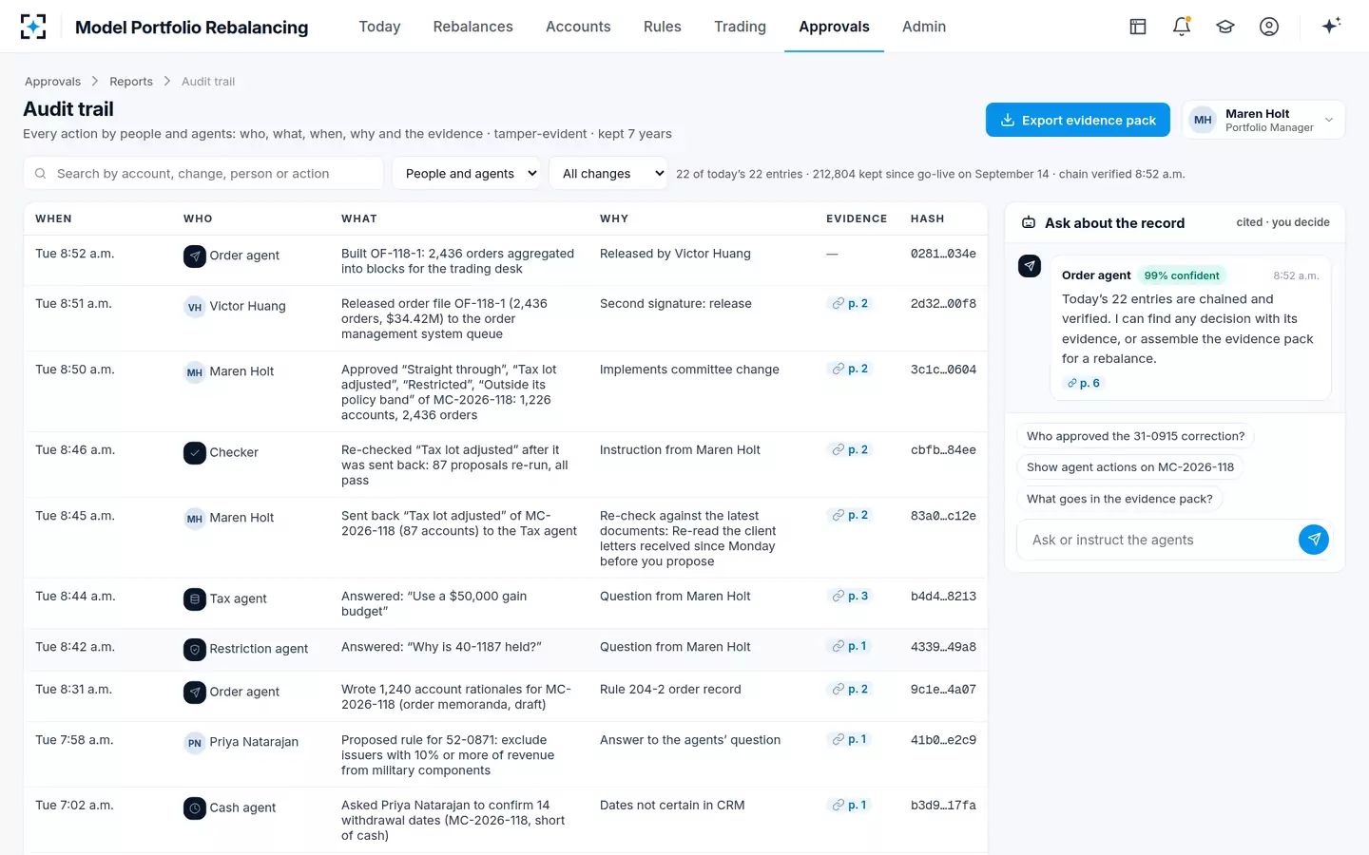
Task: Open evidence p. 3 for Tax agent row
Action: [x=851, y=597]
